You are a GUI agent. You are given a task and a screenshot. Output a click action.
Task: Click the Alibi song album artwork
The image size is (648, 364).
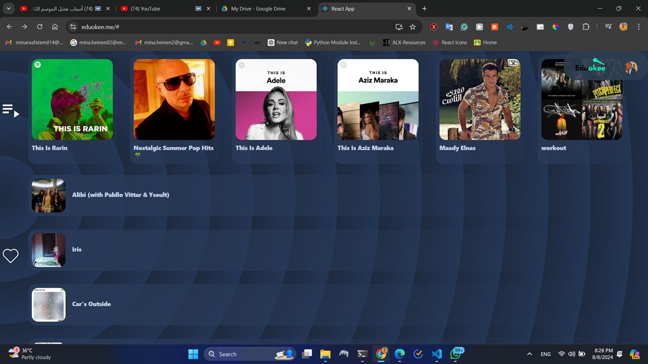pyautogui.click(x=49, y=195)
